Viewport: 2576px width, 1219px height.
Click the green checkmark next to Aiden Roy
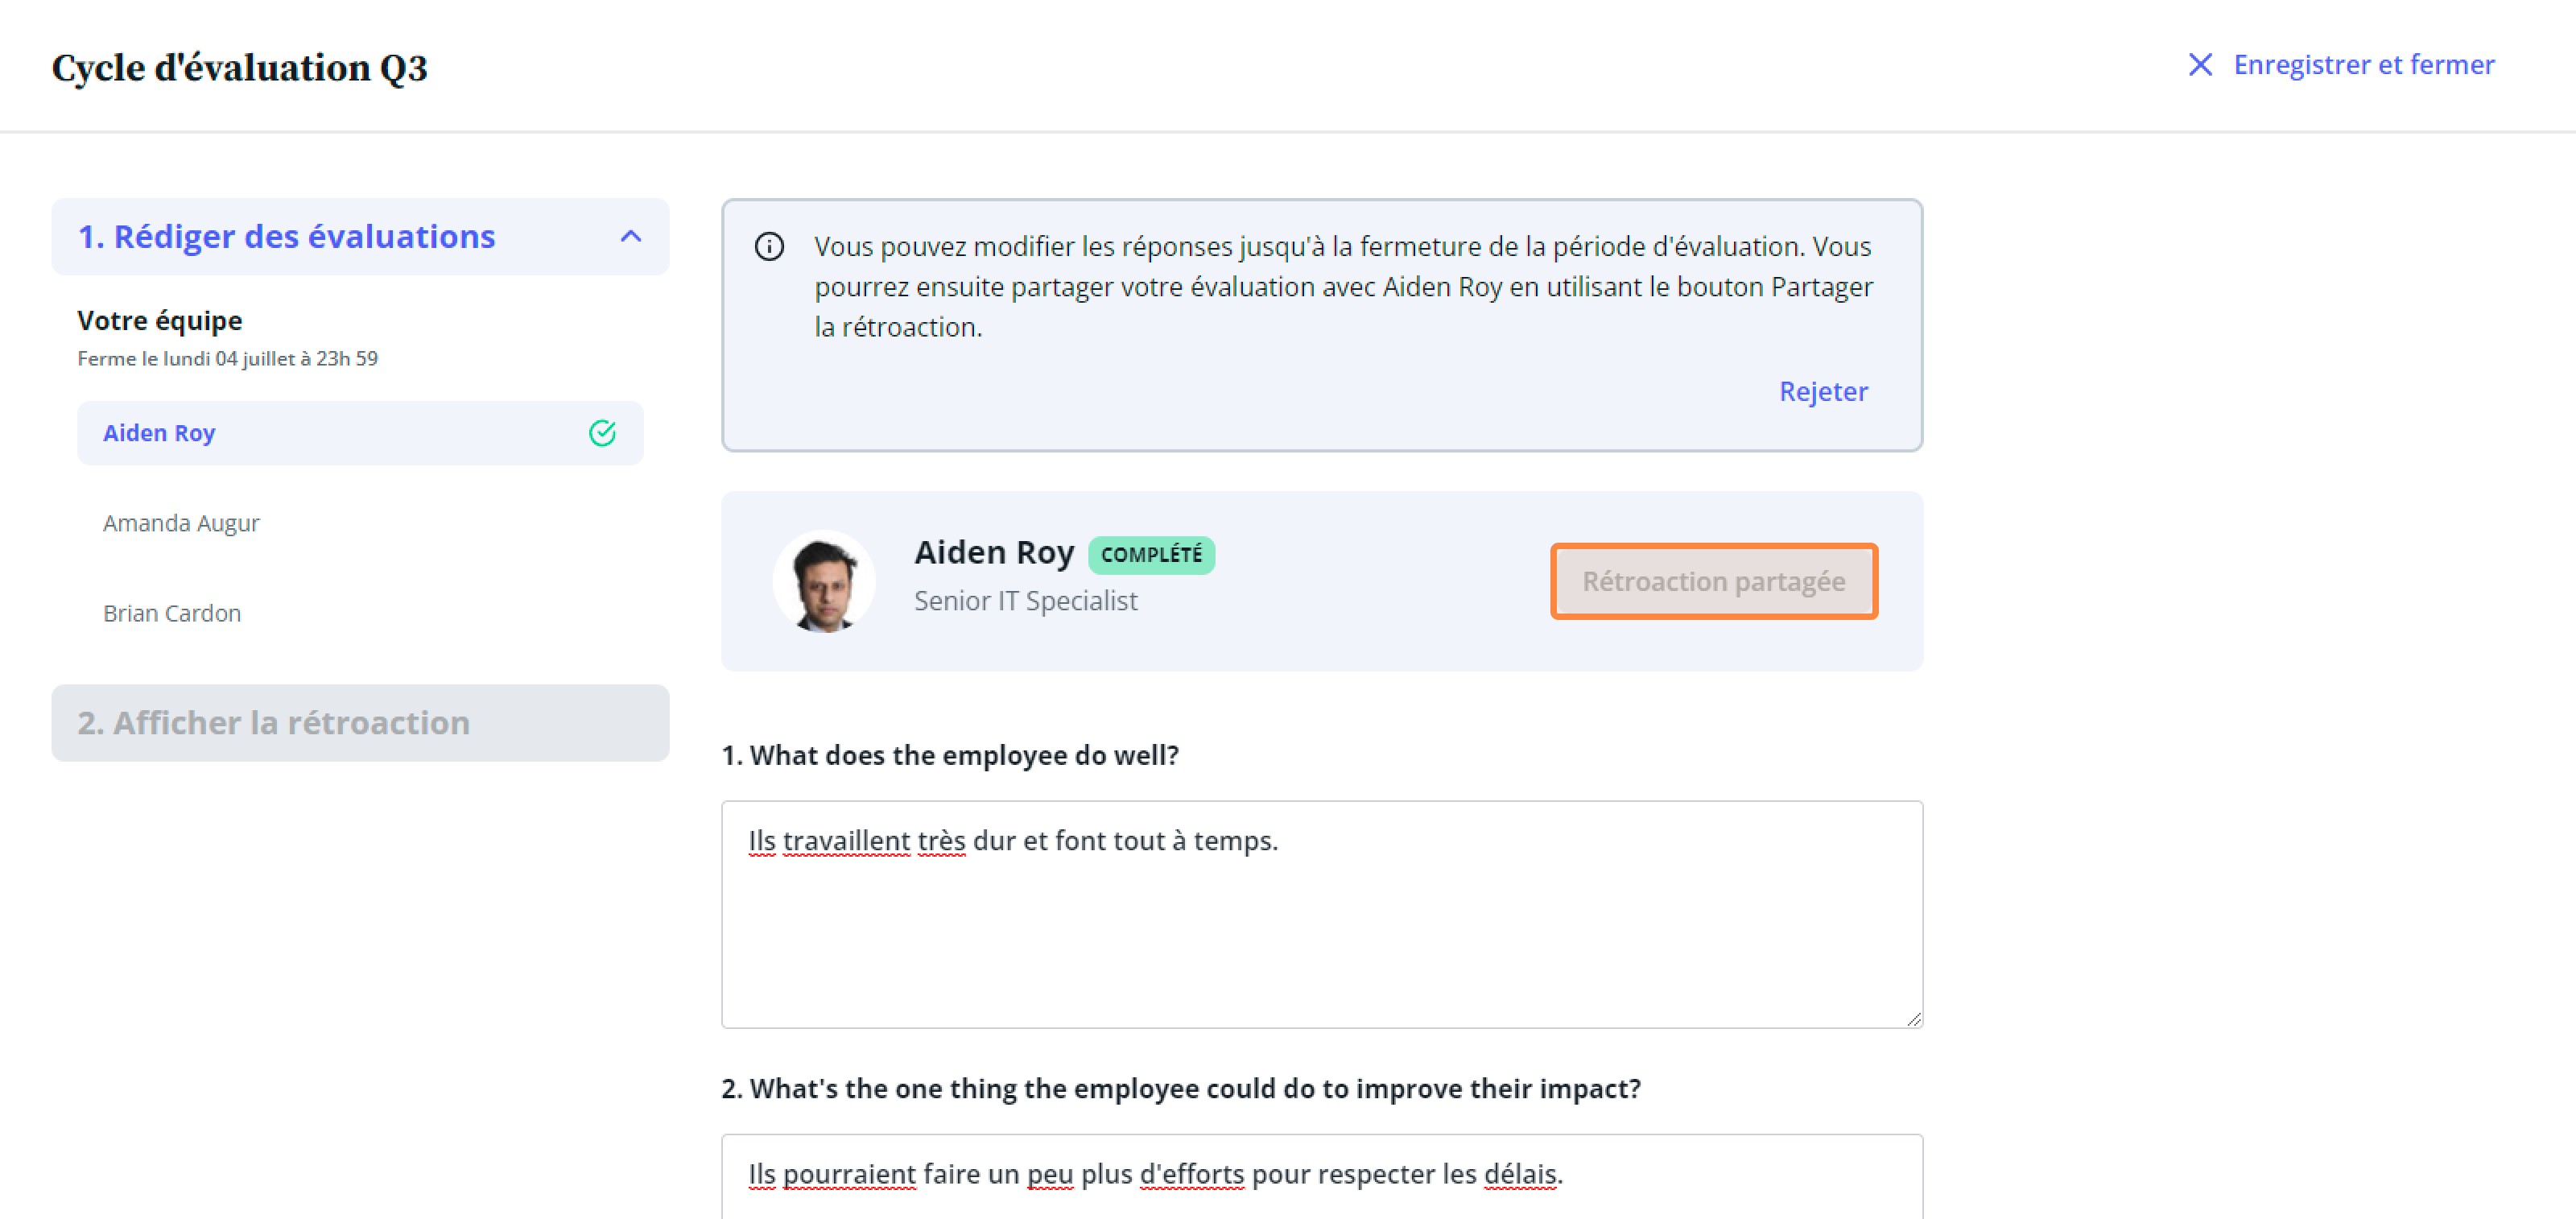pyautogui.click(x=602, y=433)
